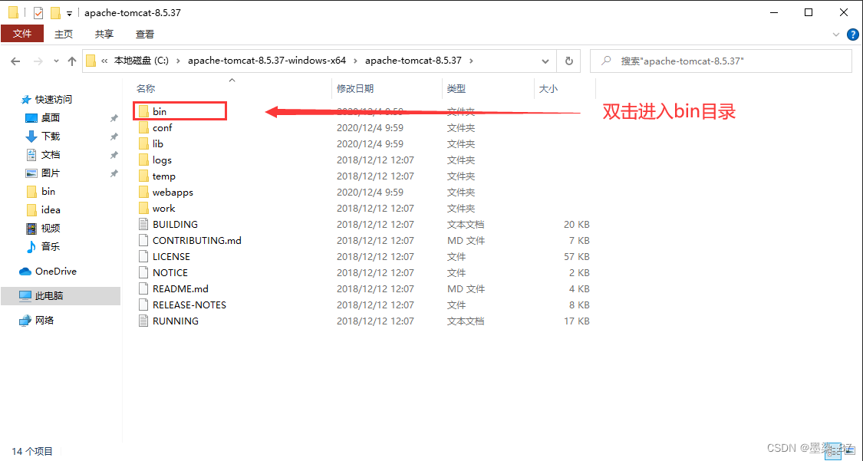Click the Properties checkmark icon in title bar
Image resolution: width=863 pixels, height=461 pixels.
[x=38, y=12]
